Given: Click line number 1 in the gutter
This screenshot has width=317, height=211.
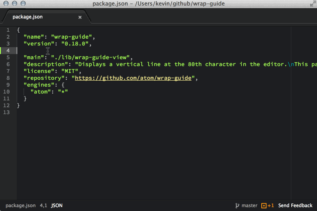Looking at the screenshot, I should tap(8, 30).
